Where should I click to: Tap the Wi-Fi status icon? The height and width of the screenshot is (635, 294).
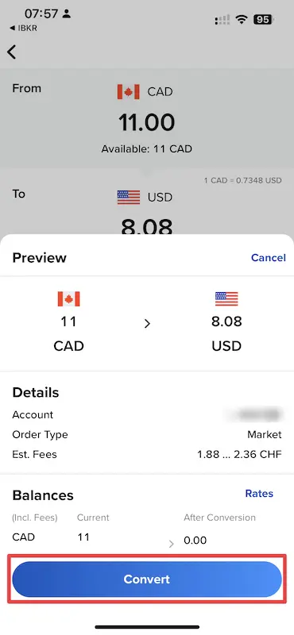tap(242, 19)
